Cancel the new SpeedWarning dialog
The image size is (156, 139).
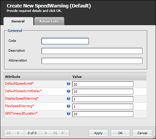coord(142,133)
